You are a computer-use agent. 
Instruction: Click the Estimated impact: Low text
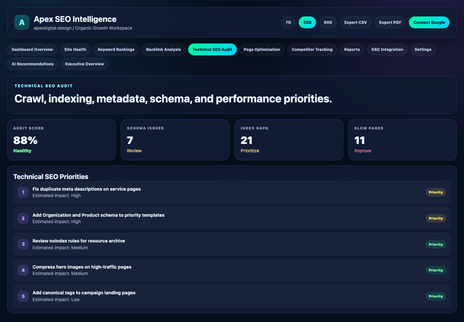(56, 299)
